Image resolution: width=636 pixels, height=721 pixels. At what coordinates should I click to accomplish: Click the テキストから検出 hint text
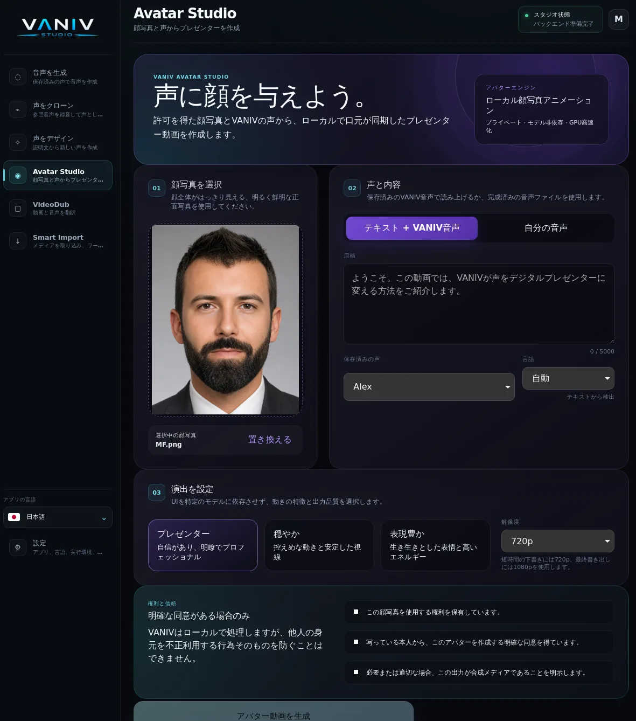pyautogui.click(x=590, y=397)
